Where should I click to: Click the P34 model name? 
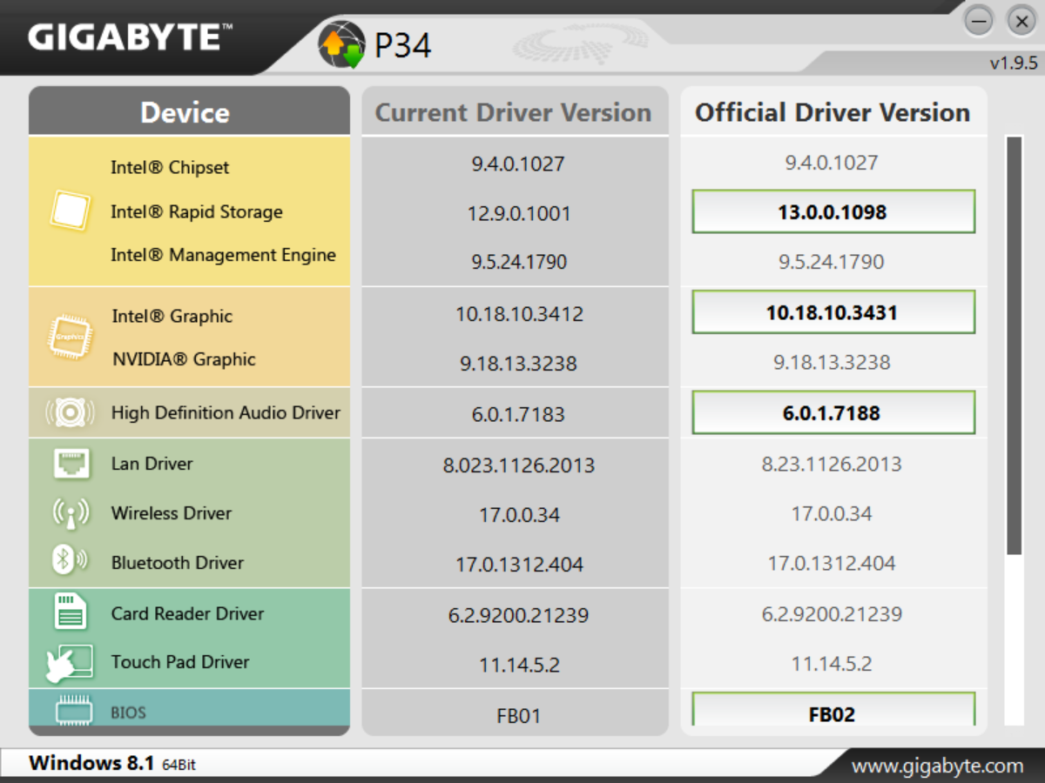click(402, 45)
